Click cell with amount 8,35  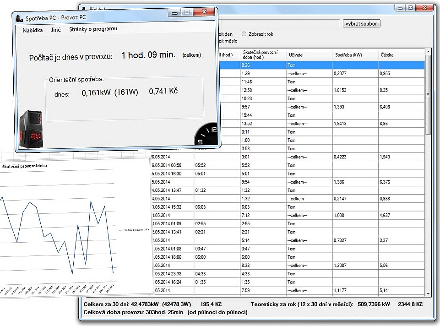(x=402, y=90)
